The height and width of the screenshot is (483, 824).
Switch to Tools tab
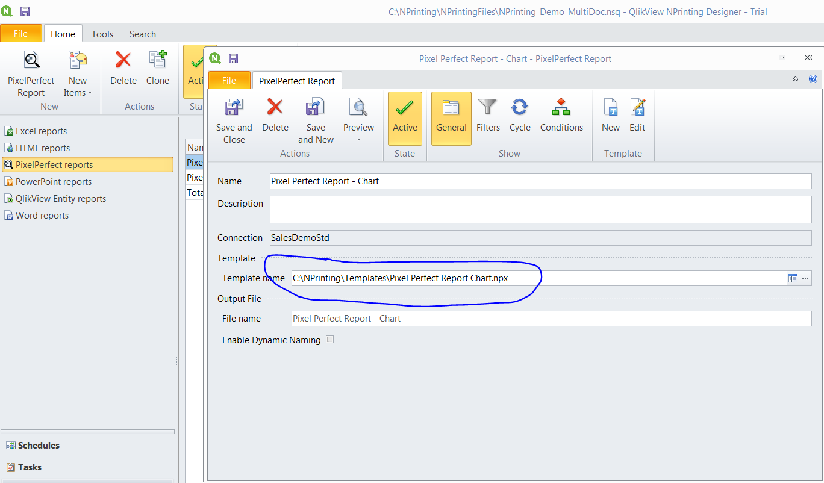tap(102, 34)
